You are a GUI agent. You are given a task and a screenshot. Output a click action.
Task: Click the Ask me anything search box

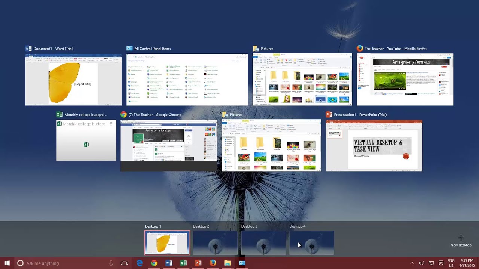(x=64, y=263)
